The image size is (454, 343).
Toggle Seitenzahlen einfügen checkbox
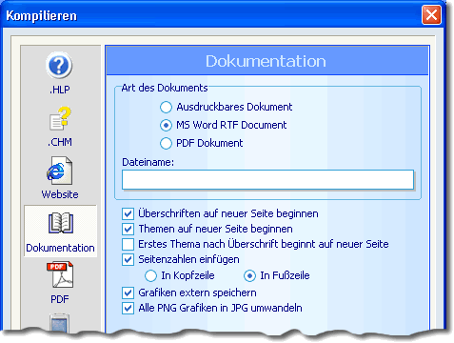[x=128, y=259]
